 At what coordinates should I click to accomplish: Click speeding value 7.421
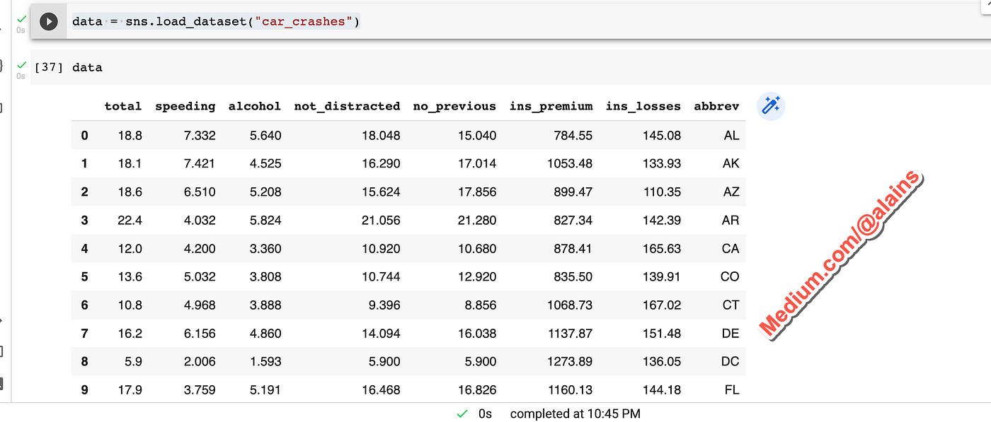click(x=199, y=163)
